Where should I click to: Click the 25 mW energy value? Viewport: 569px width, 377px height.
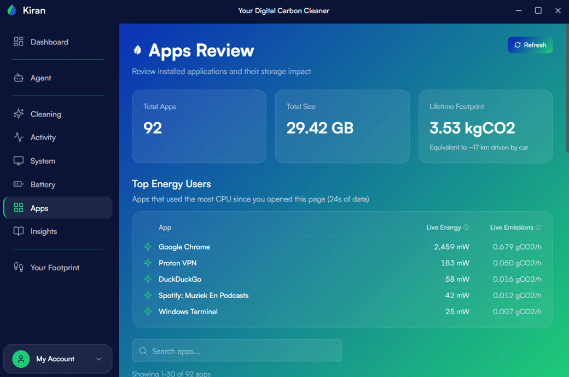[457, 311]
